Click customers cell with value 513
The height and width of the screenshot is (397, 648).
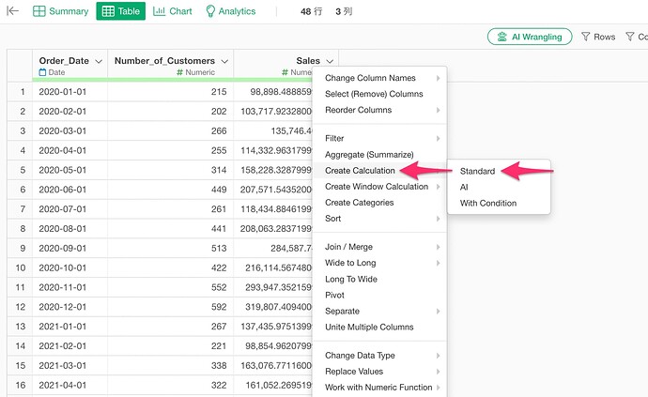coord(170,249)
